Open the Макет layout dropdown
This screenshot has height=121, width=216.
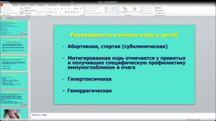(28, 8)
